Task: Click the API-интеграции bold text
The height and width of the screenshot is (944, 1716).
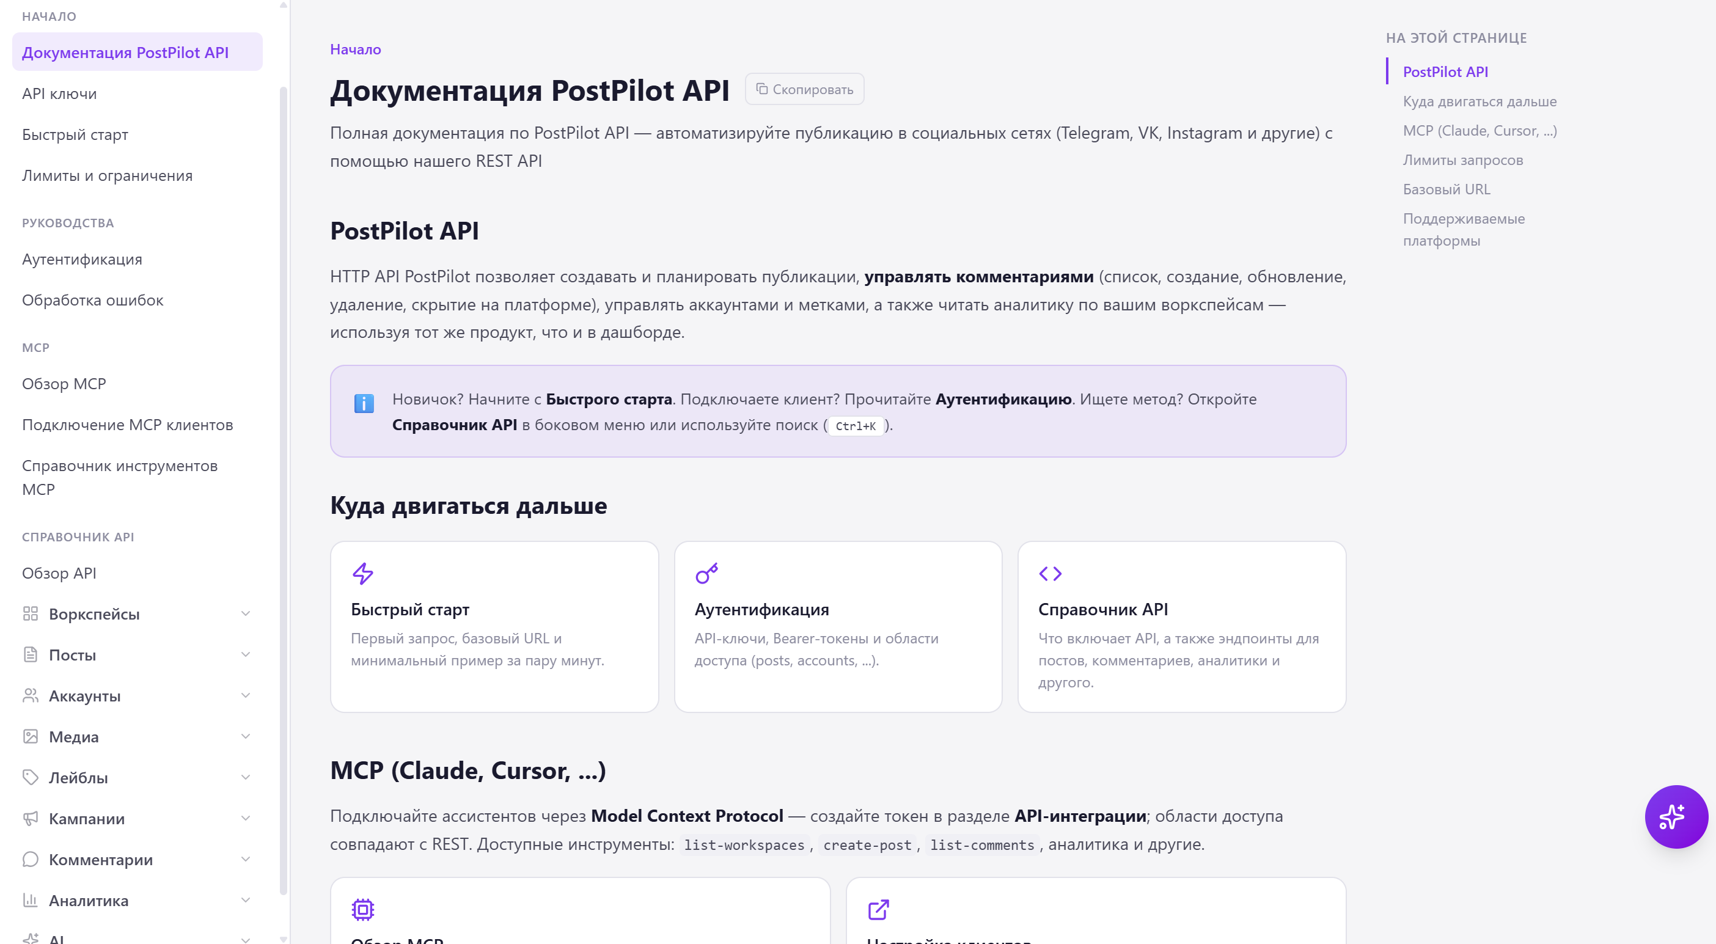Action: tap(1080, 816)
